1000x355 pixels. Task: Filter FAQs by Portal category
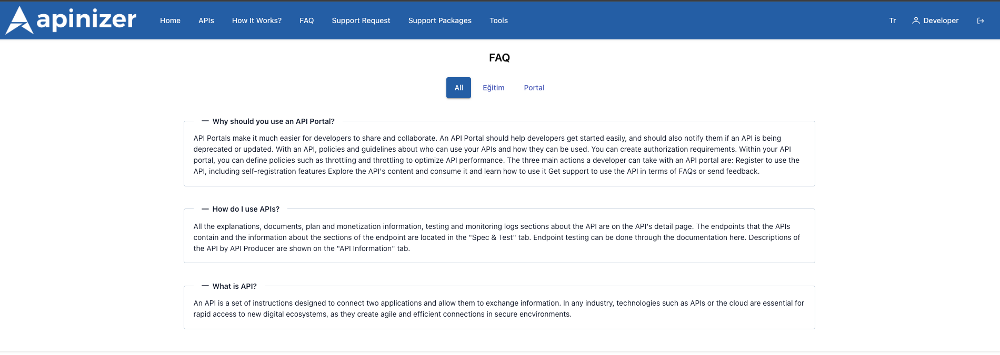coord(534,88)
